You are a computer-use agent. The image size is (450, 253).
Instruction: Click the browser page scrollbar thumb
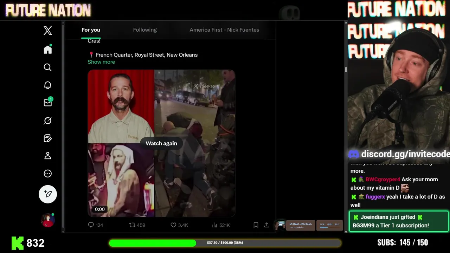[346, 70]
